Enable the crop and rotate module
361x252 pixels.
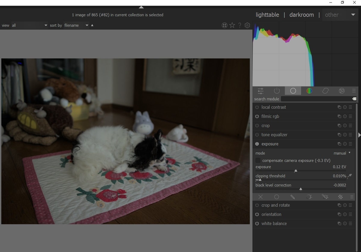click(257, 205)
